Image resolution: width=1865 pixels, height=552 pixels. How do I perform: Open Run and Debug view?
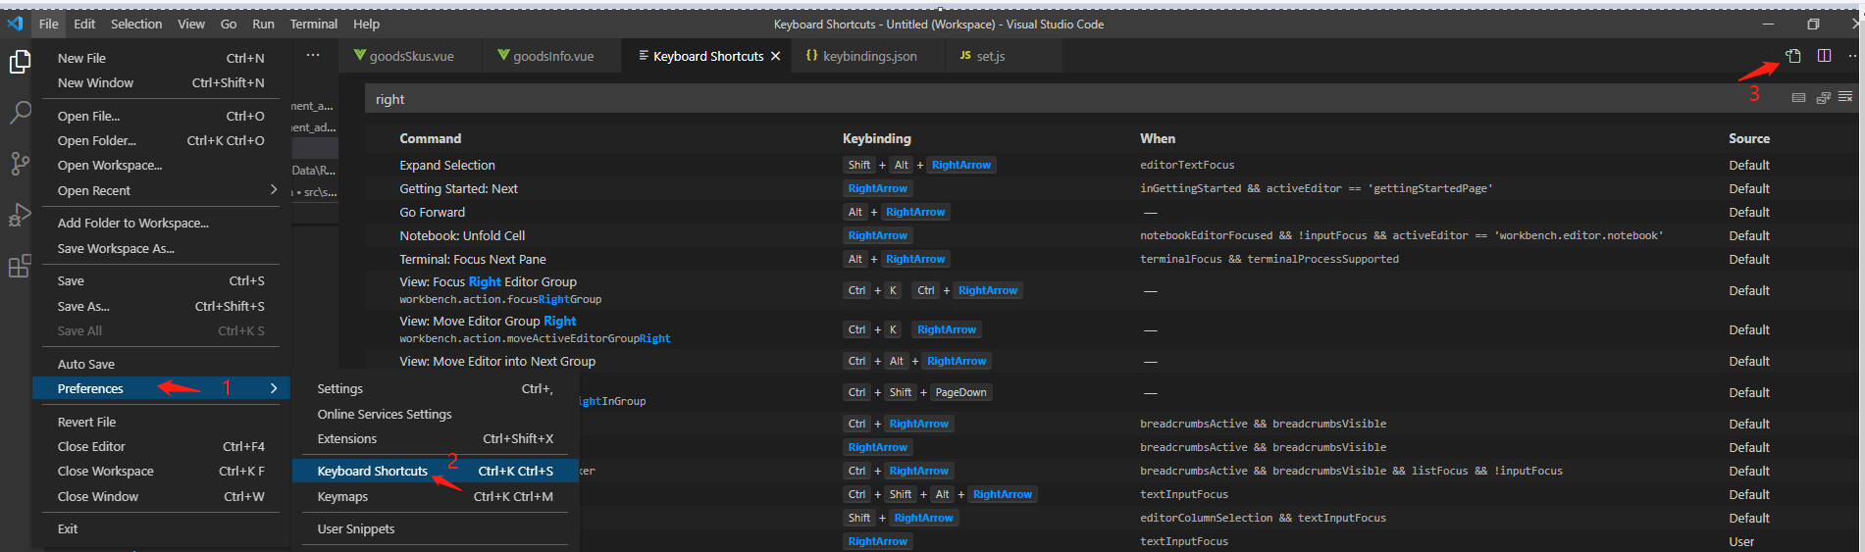pyautogui.click(x=20, y=215)
